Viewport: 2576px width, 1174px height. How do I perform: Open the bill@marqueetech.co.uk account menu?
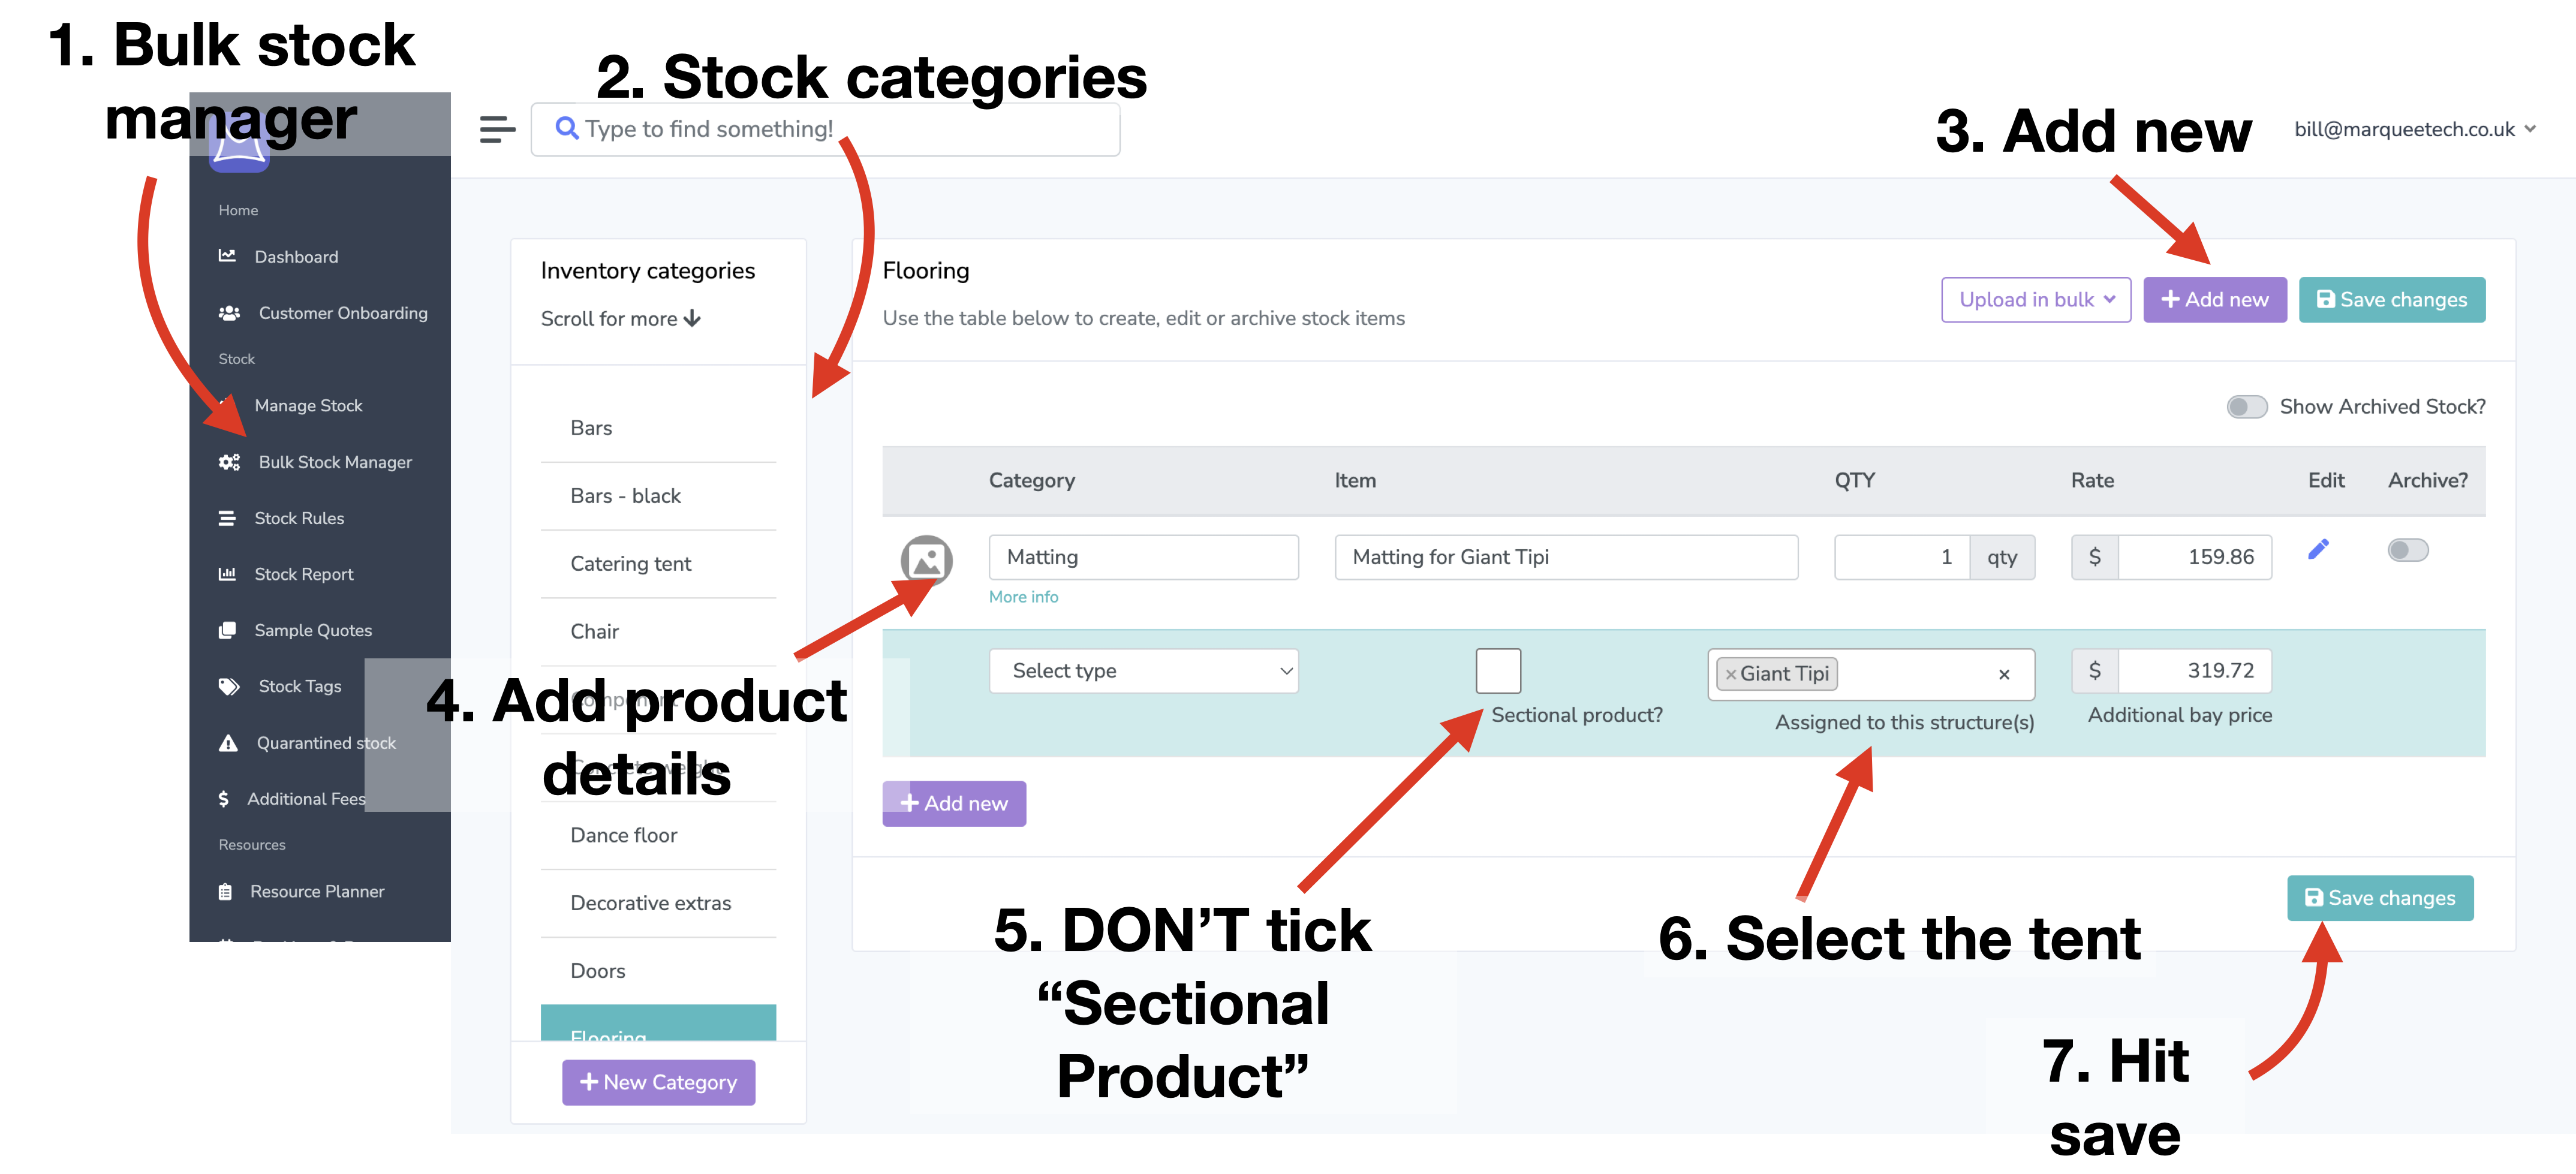click(x=2414, y=129)
